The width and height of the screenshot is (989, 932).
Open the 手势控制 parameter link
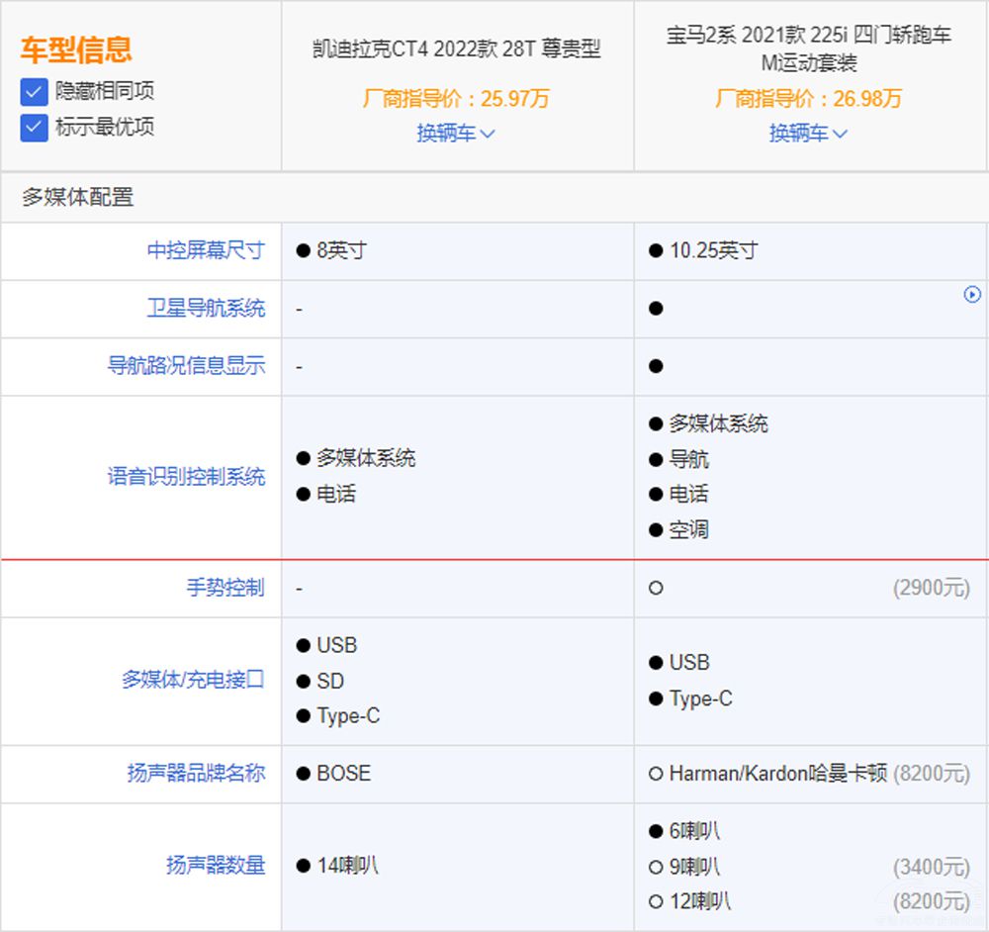[x=225, y=588]
